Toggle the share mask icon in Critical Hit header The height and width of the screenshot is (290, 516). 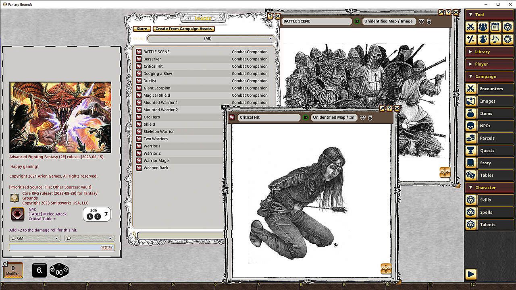(363, 118)
